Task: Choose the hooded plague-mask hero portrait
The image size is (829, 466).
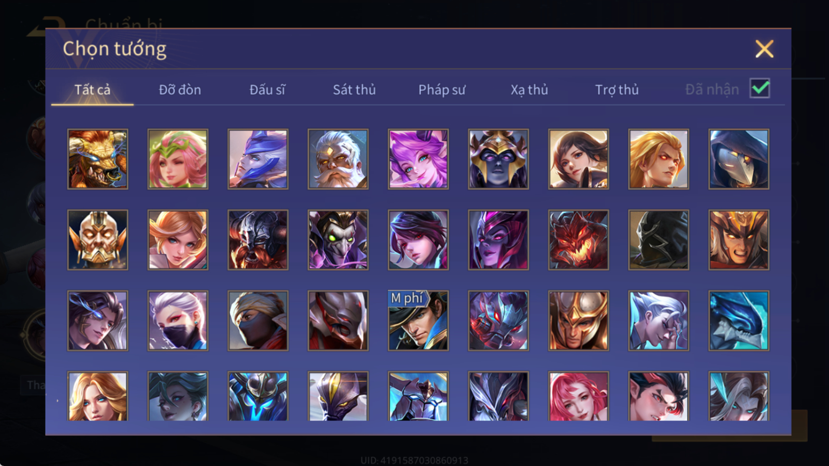Action: [x=739, y=159]
